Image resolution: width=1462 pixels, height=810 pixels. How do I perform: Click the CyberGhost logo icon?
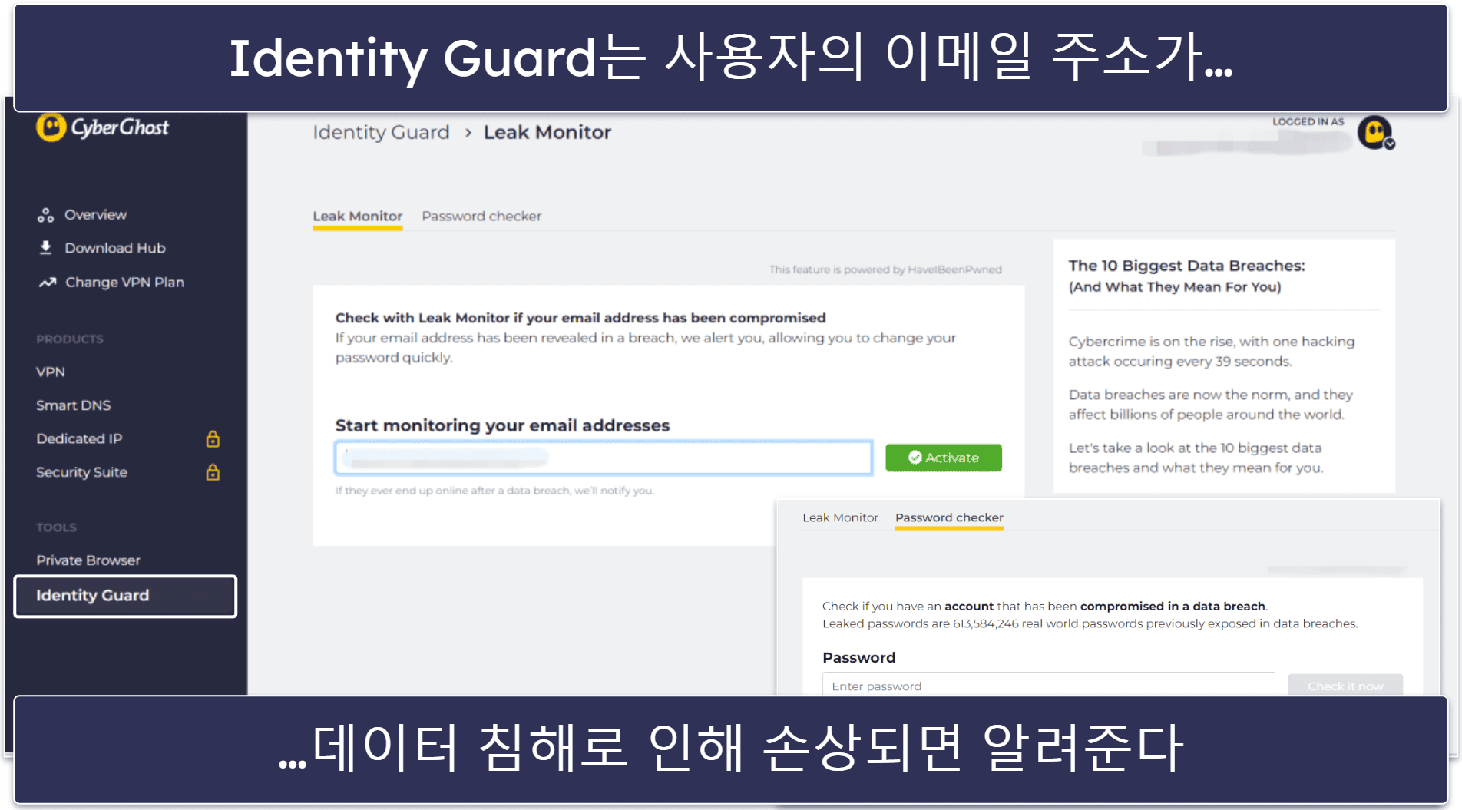coord(51,127)
